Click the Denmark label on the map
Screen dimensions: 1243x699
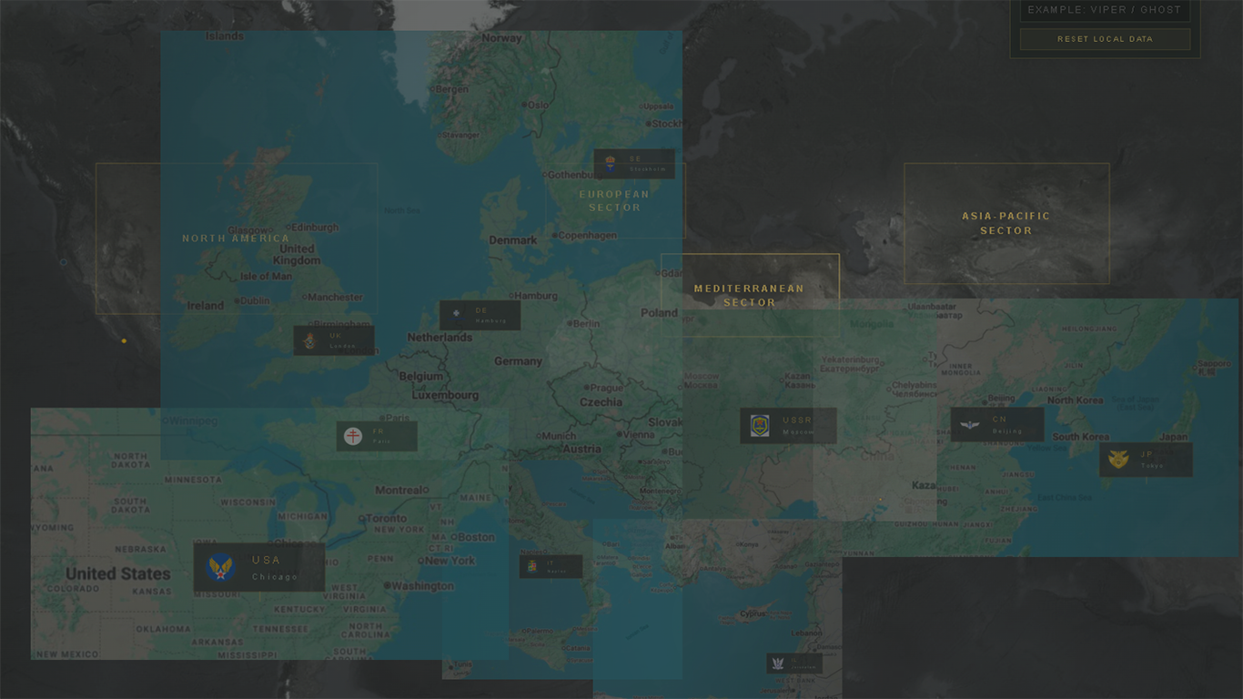click(x=513, y=240)
